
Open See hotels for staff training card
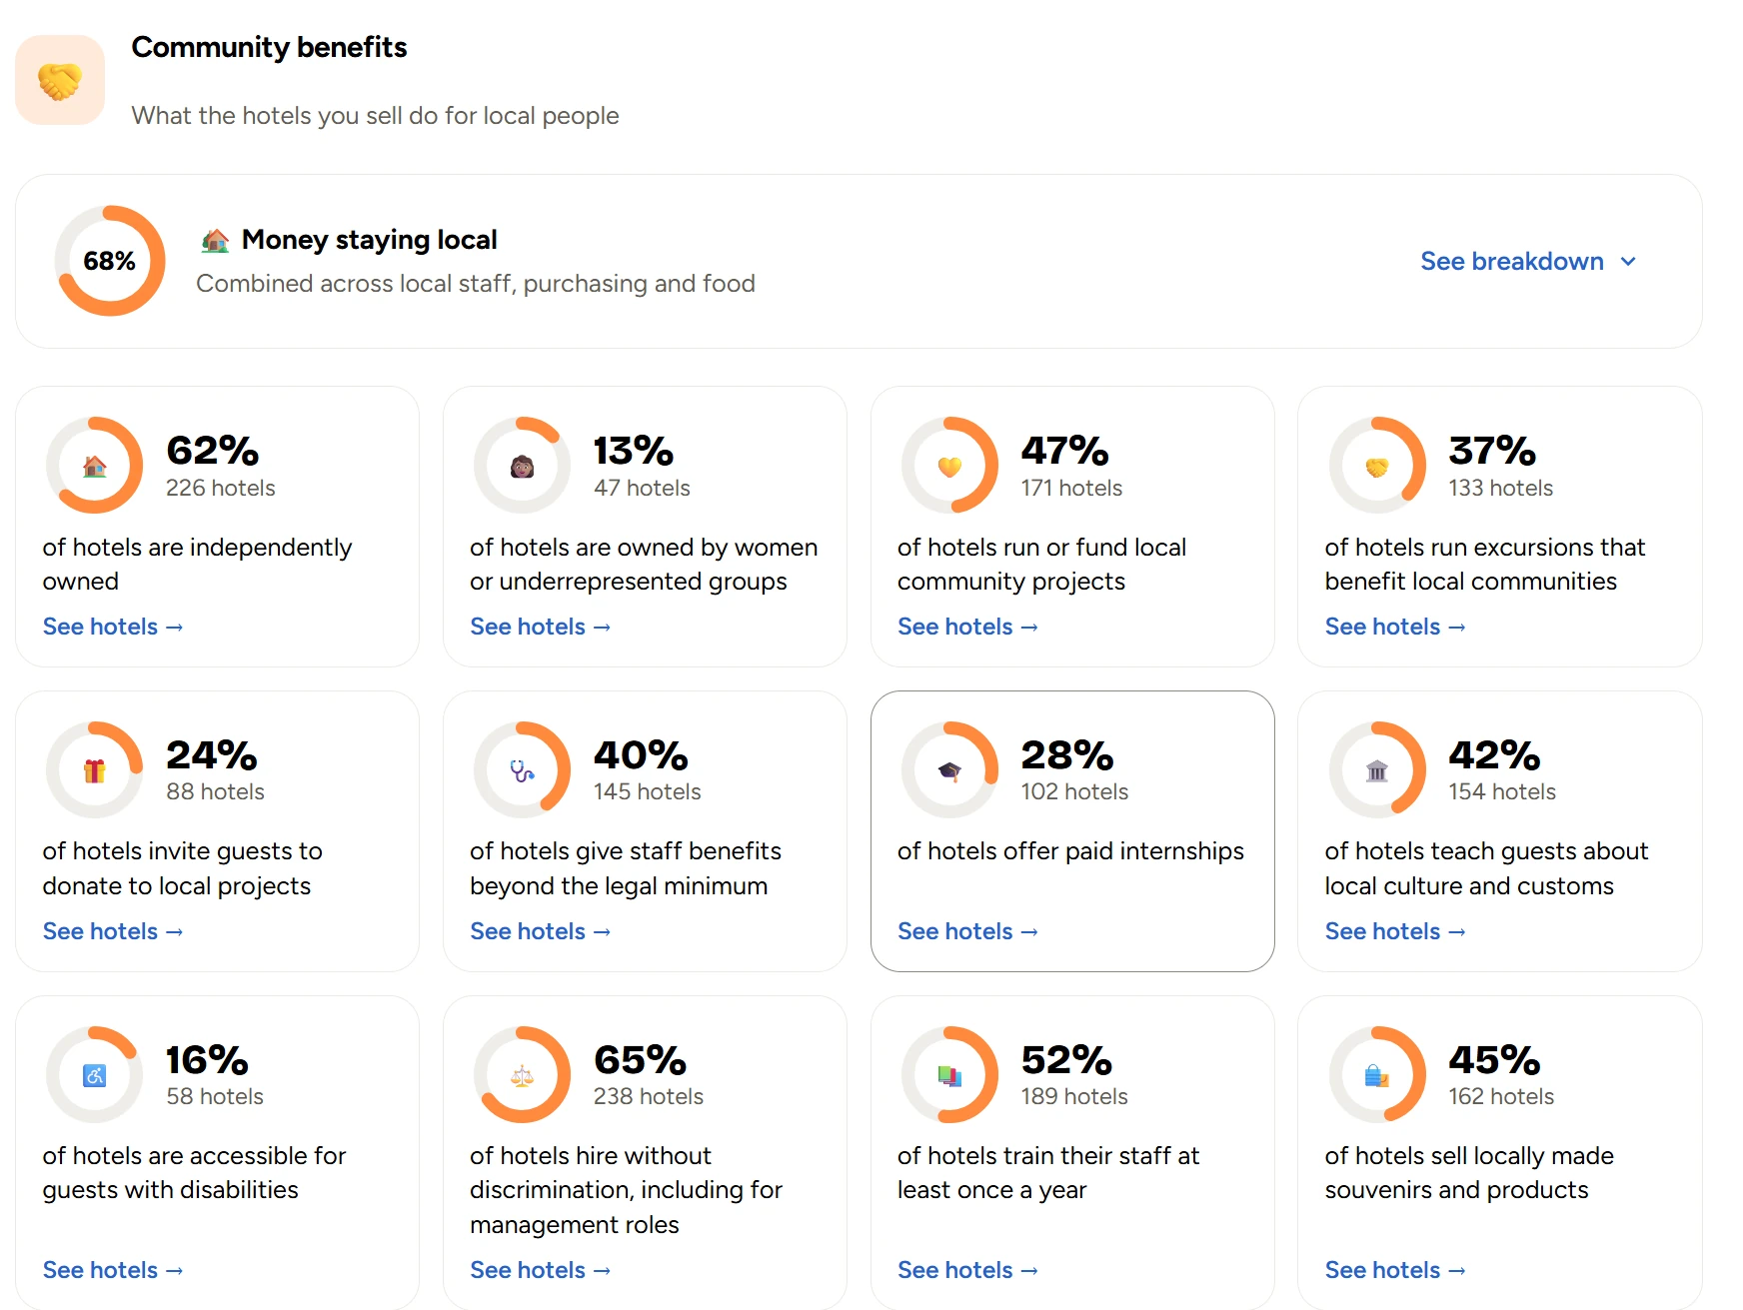[967, 1270]
